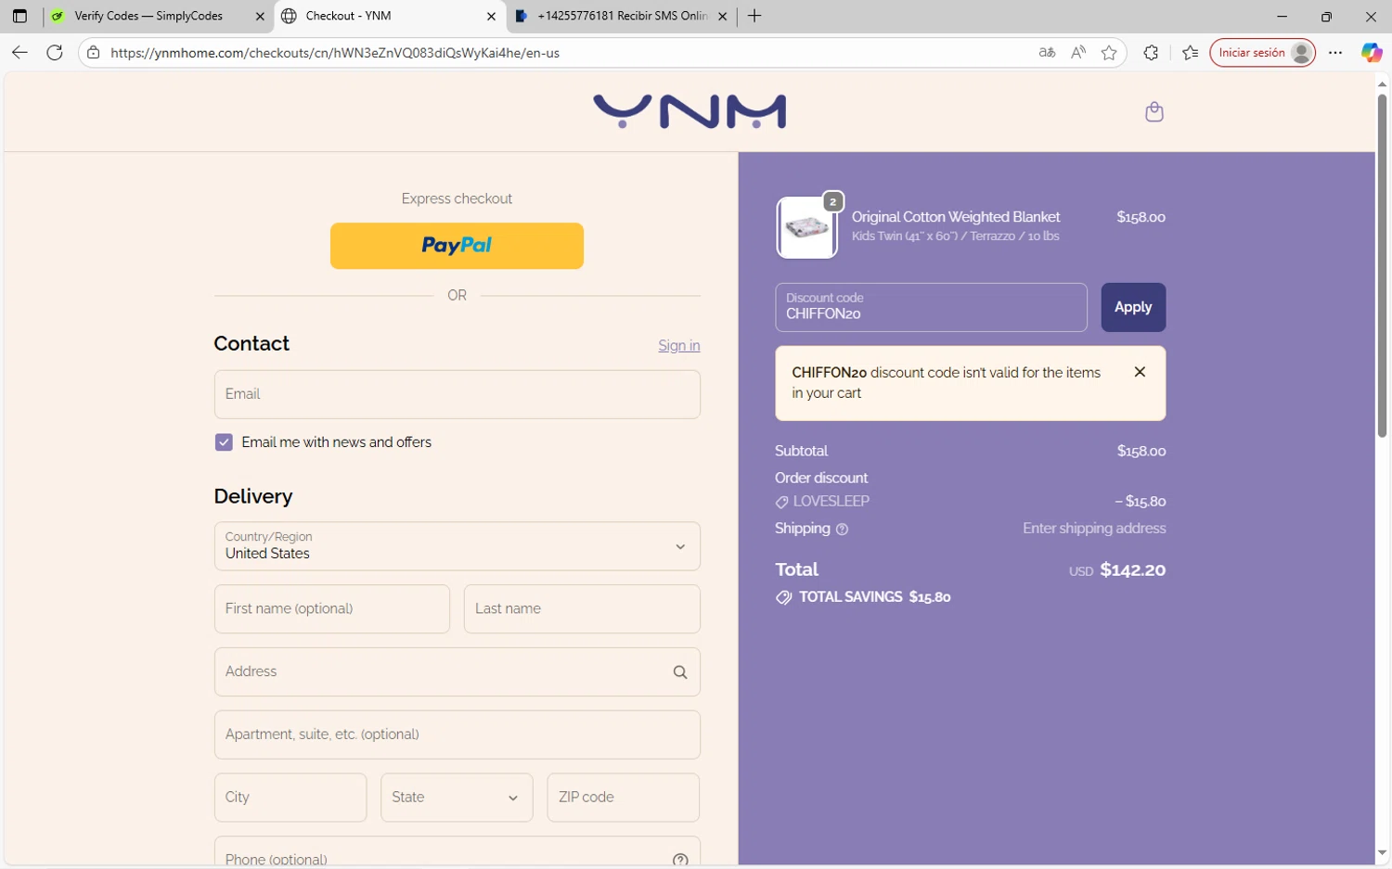Click the Original Cotton Weighted Blanket title

click(x=956, y=217)
